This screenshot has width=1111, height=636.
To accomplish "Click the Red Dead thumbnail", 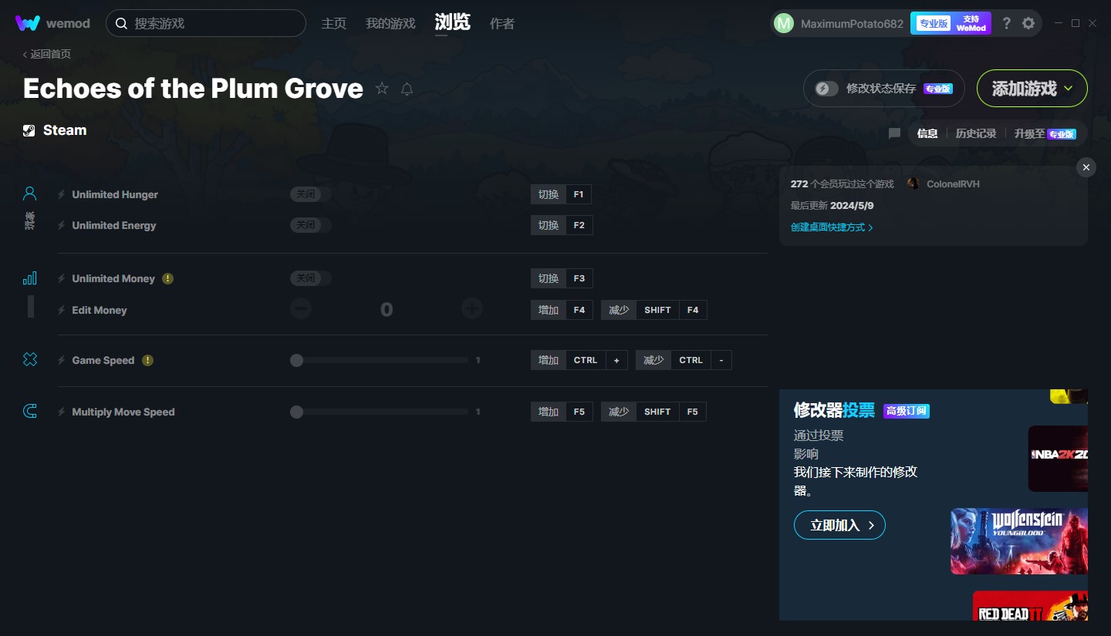I will pyautogui.click(x=1030, y=605).
